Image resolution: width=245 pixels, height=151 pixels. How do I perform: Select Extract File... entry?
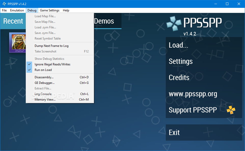(x=60, y=88)
